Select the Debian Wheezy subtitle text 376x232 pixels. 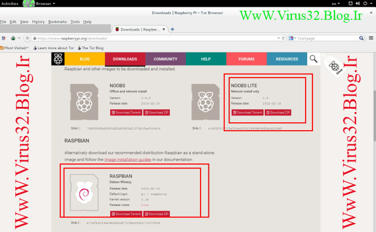pos(120,182)
